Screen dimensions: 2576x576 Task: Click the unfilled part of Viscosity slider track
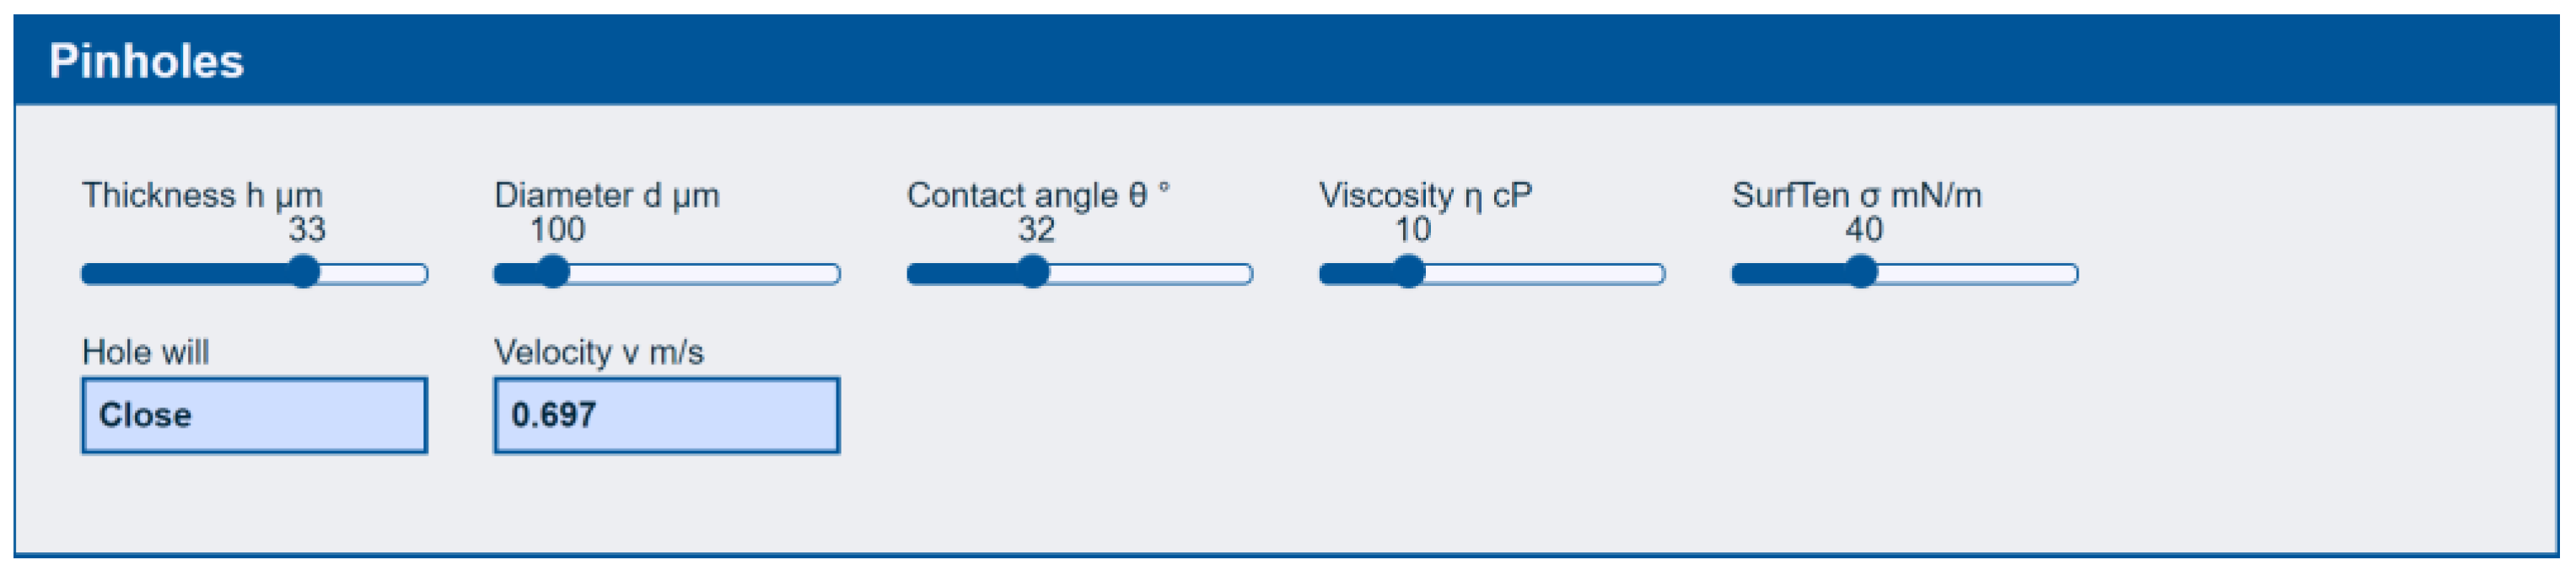1545,274
